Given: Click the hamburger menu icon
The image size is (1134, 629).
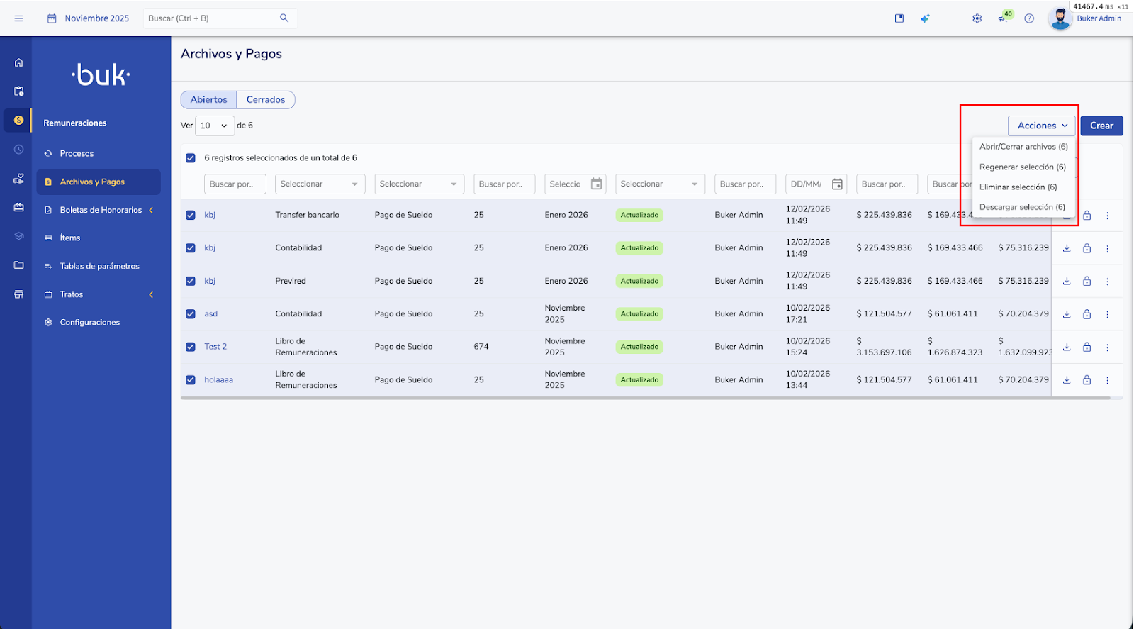Looking at the screenshot, I should [19, 18].
